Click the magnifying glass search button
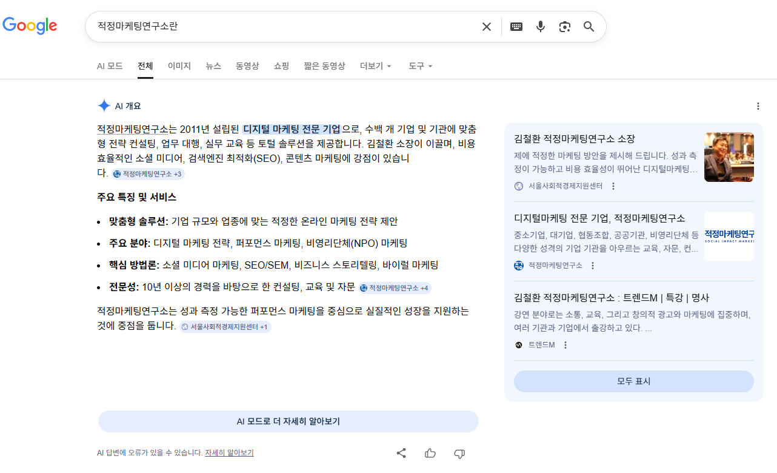This screenshot has height=473, width=777. pos(589,27)
